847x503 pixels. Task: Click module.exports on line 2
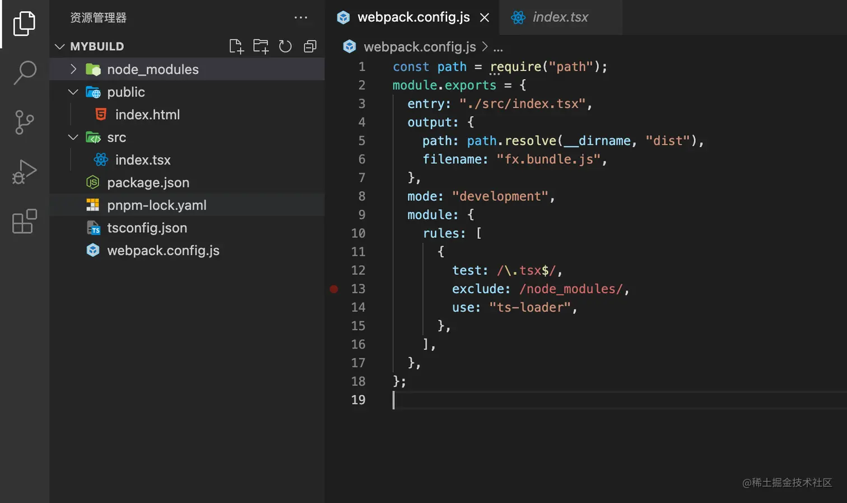pos(444,85)
